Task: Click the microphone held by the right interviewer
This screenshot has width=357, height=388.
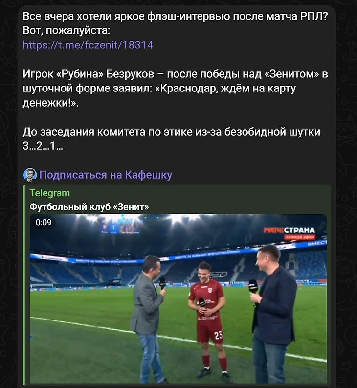Action: coord(253,288)
